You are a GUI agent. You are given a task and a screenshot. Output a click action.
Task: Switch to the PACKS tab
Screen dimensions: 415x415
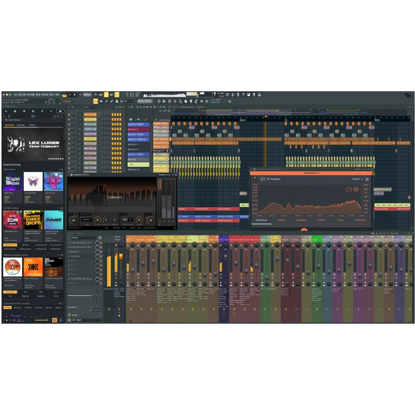pyautogui.click(x=32, y=125)
